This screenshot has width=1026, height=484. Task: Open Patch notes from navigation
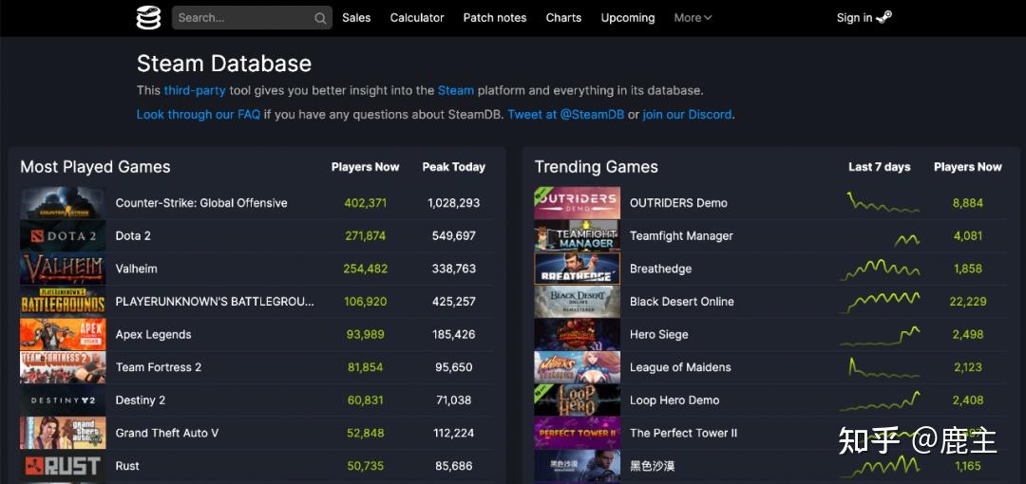click(x=495, y=18)
